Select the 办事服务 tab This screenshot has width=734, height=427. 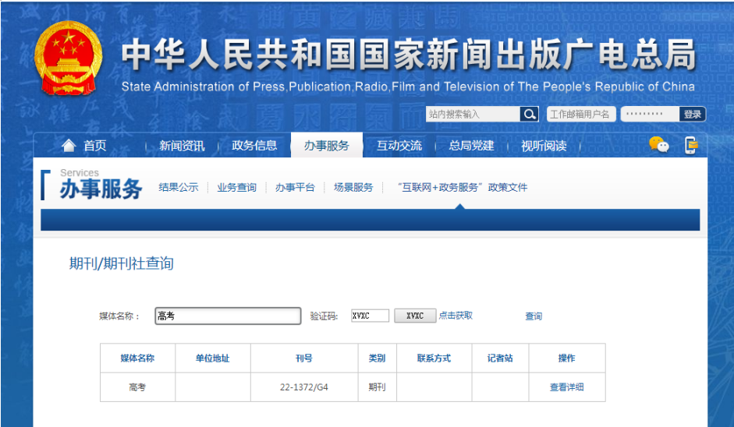(x=327, y=146)
